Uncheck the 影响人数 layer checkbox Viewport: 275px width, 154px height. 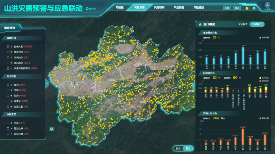click(8, 47)
